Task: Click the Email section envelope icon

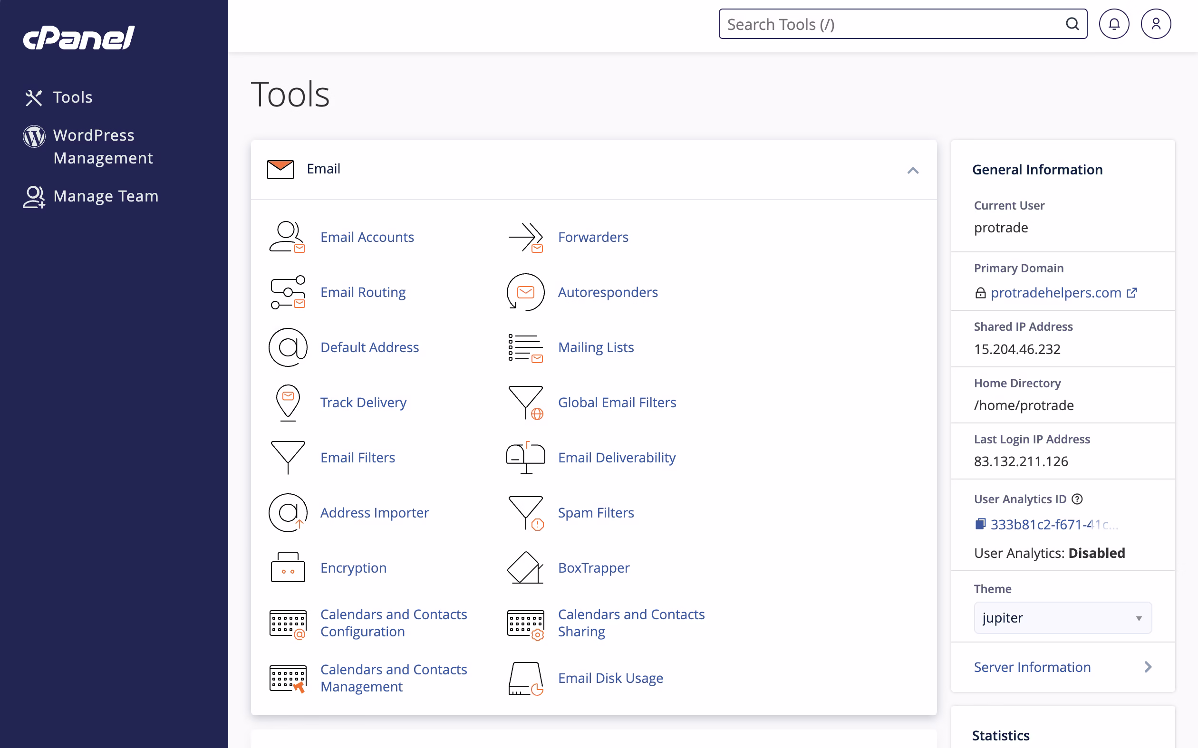Action: click(x=280, y=169)
